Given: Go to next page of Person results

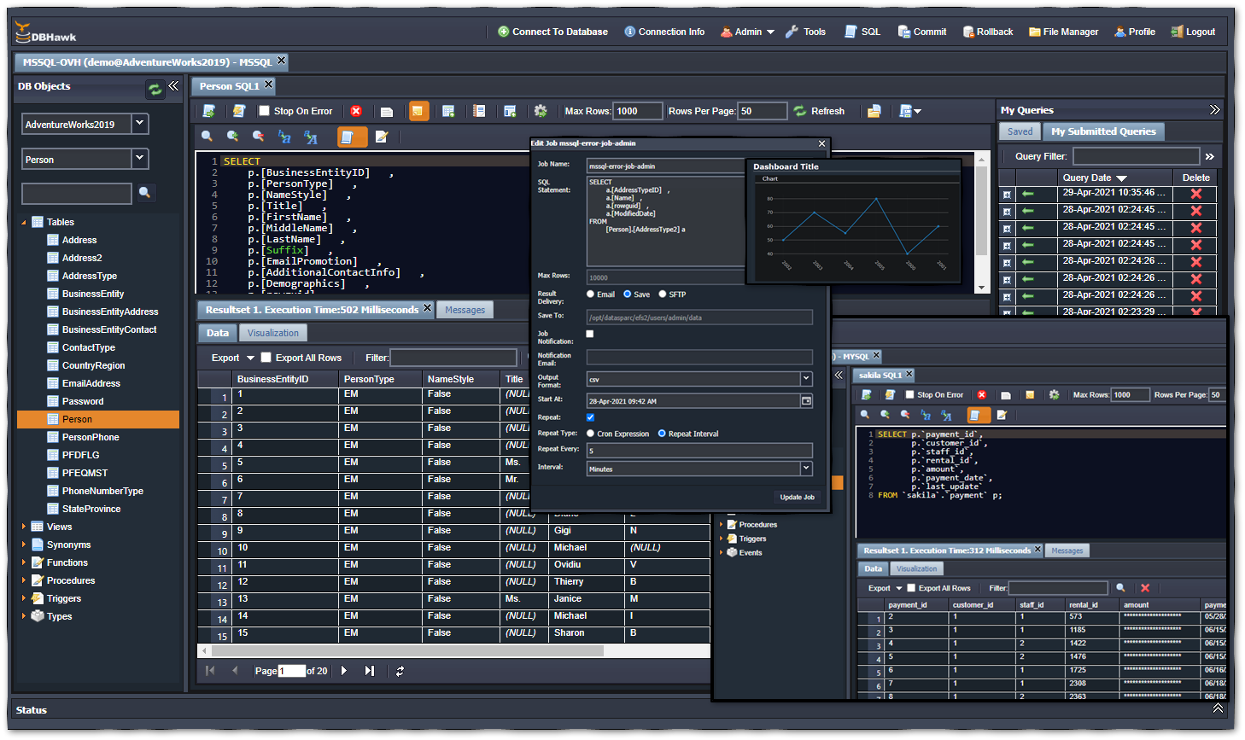Looking at the screenshot, I should [344, 671].
